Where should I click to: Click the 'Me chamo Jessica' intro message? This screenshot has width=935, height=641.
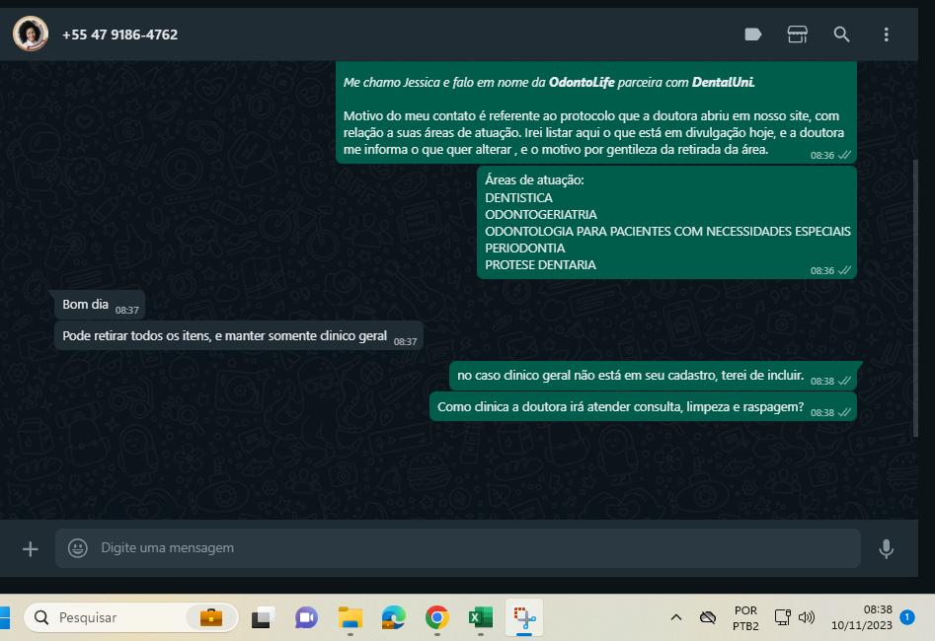(x=596, y=112)
